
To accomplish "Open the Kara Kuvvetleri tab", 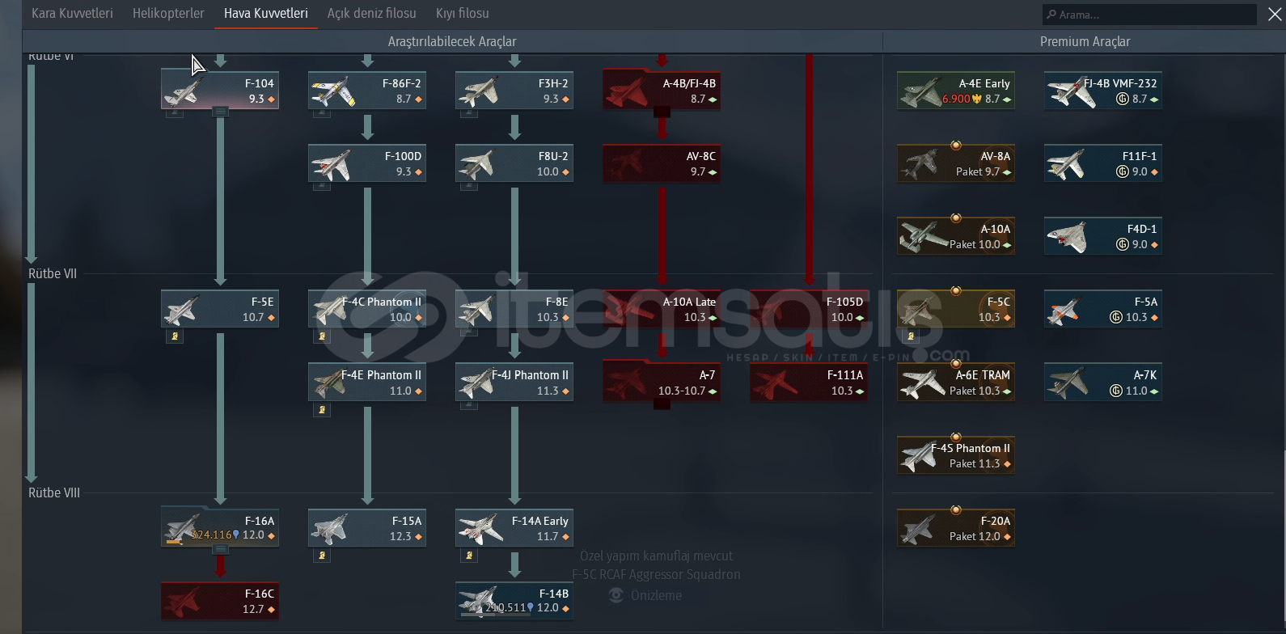I will click(72, 14).
